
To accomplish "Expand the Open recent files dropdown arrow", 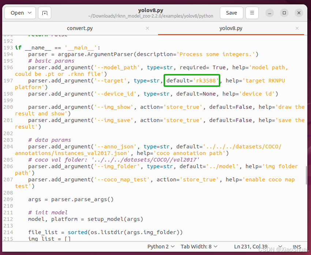I will click(x=30, y=13).
